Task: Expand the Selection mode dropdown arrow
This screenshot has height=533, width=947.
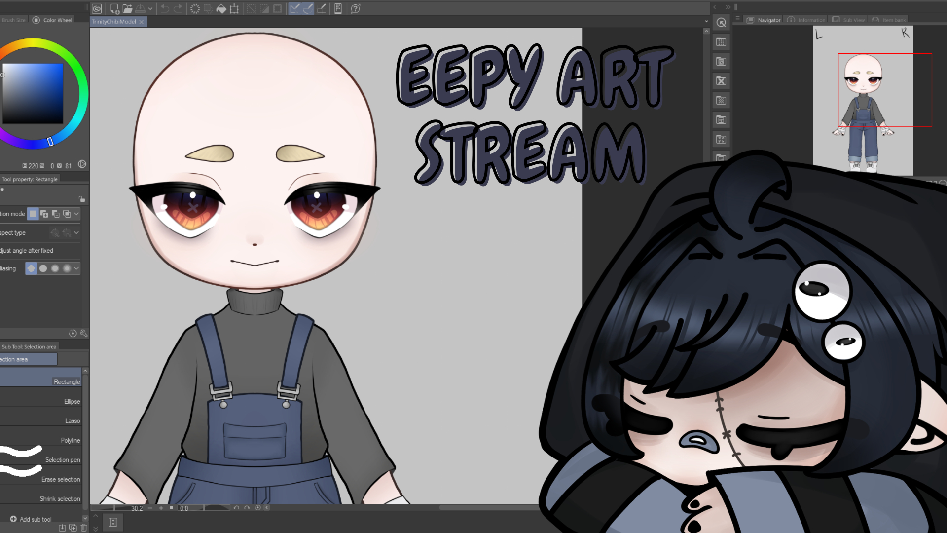Action: pyautogui.click(x=76, y=214)
